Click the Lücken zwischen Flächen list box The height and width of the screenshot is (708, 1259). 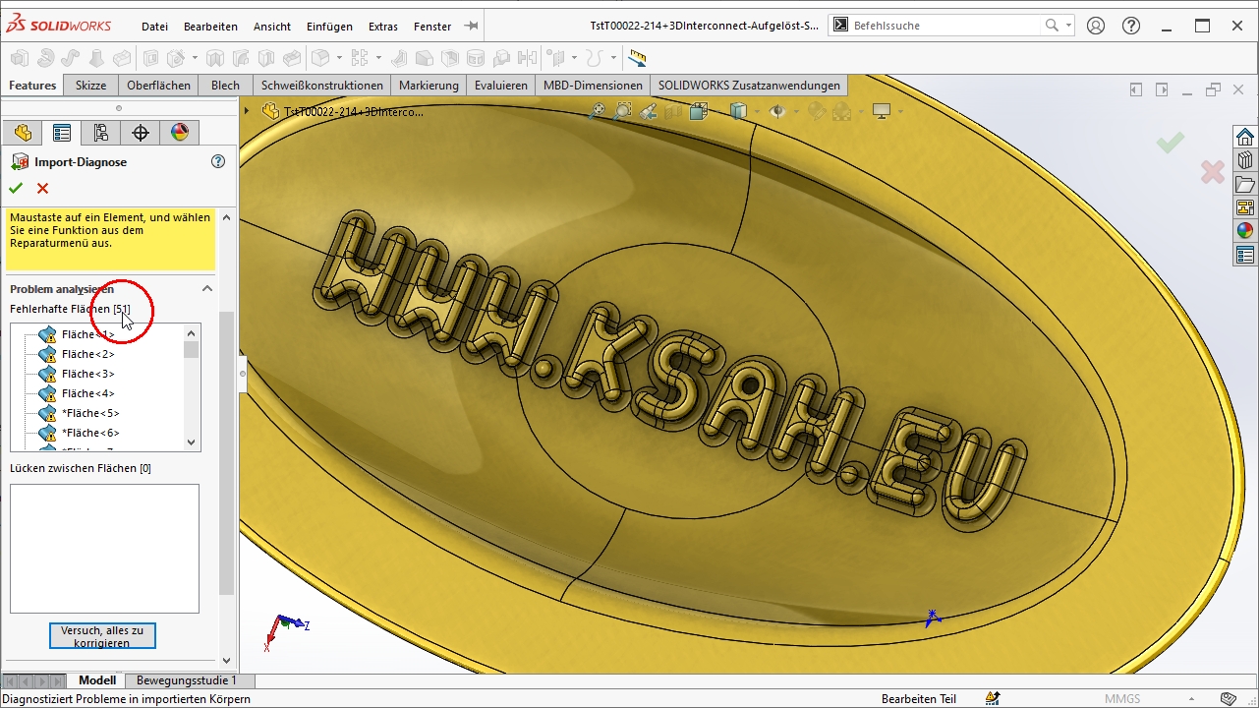coord(104,549)
